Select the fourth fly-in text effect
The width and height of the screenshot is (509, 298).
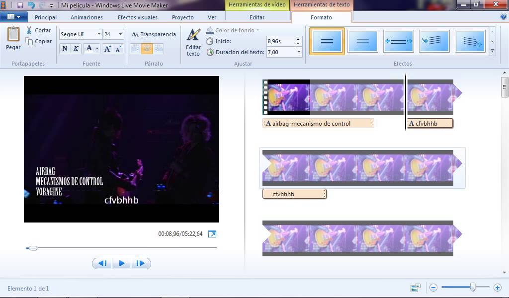point(434,41)
